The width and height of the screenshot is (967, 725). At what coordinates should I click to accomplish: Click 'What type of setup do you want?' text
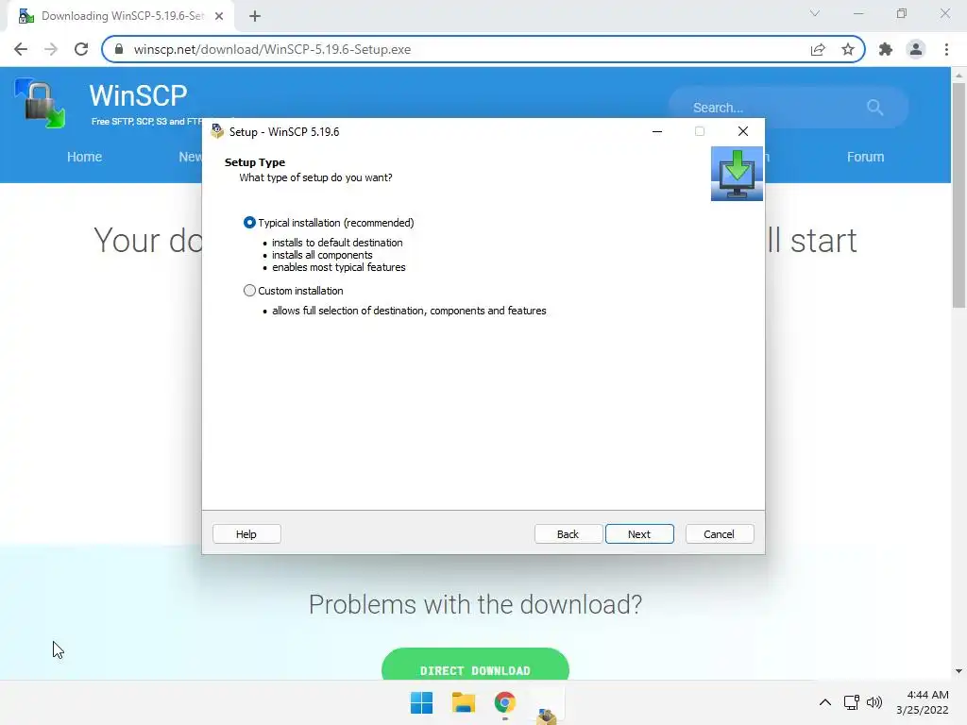pyautogui.click(x=315, y=177)
